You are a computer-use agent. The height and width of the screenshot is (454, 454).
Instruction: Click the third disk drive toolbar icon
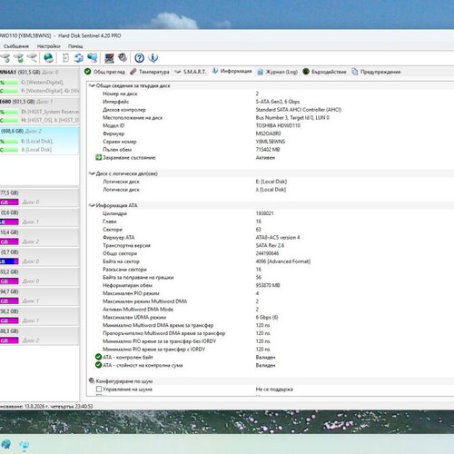coord(33,57)
